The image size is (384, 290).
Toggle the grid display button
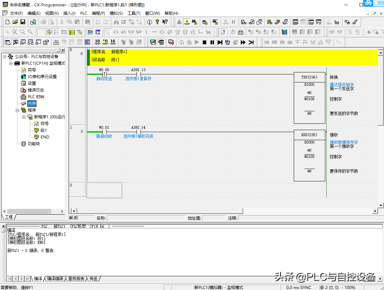41,32
